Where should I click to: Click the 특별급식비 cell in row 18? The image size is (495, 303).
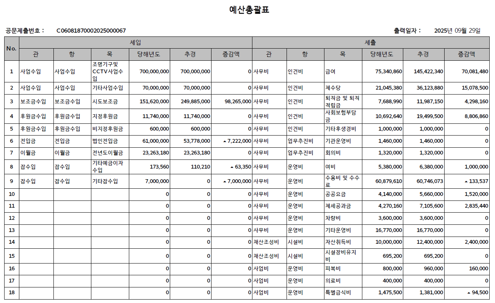point(338,293)
